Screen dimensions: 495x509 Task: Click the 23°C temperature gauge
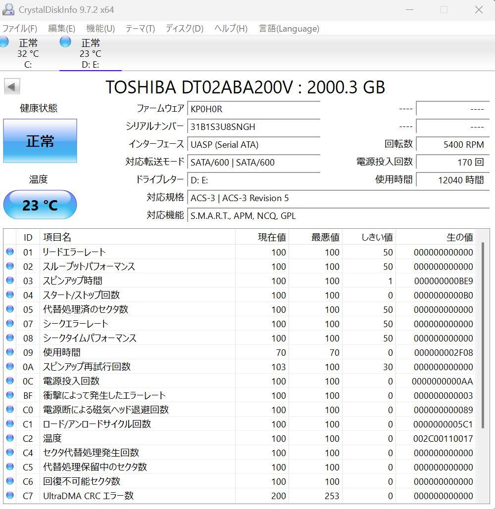40,204
